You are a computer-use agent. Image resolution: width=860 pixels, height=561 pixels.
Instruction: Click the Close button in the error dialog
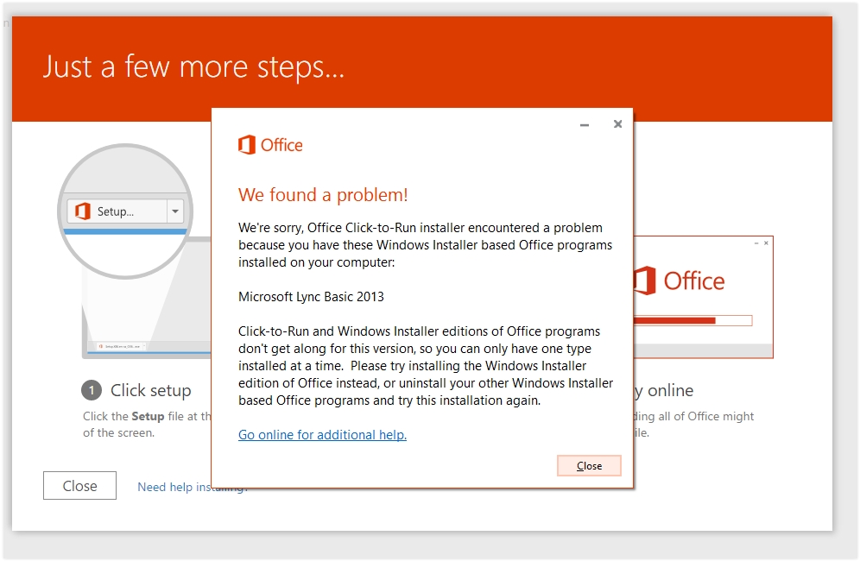[x=589, y=465]
